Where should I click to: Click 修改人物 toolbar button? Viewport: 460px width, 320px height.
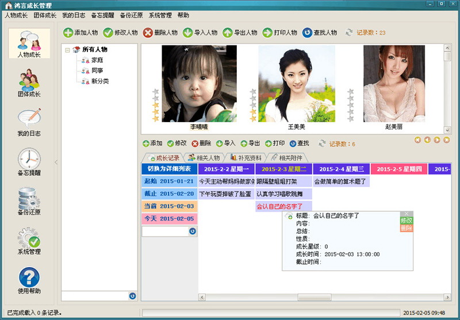click(x=120, y=33)
